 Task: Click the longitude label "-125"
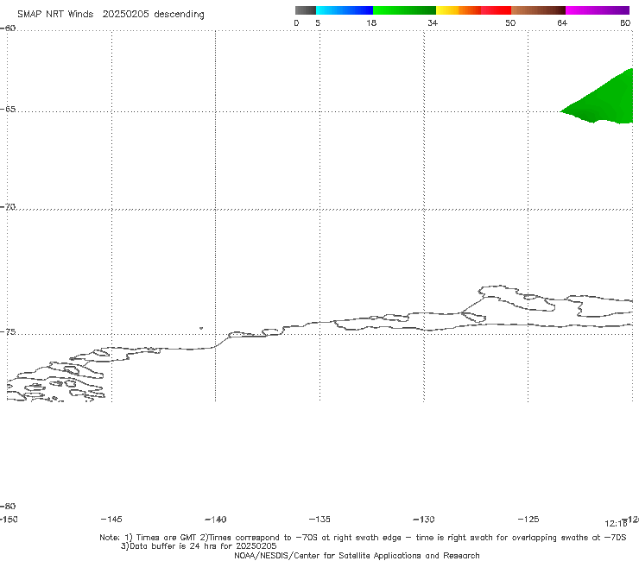[528, 519]
